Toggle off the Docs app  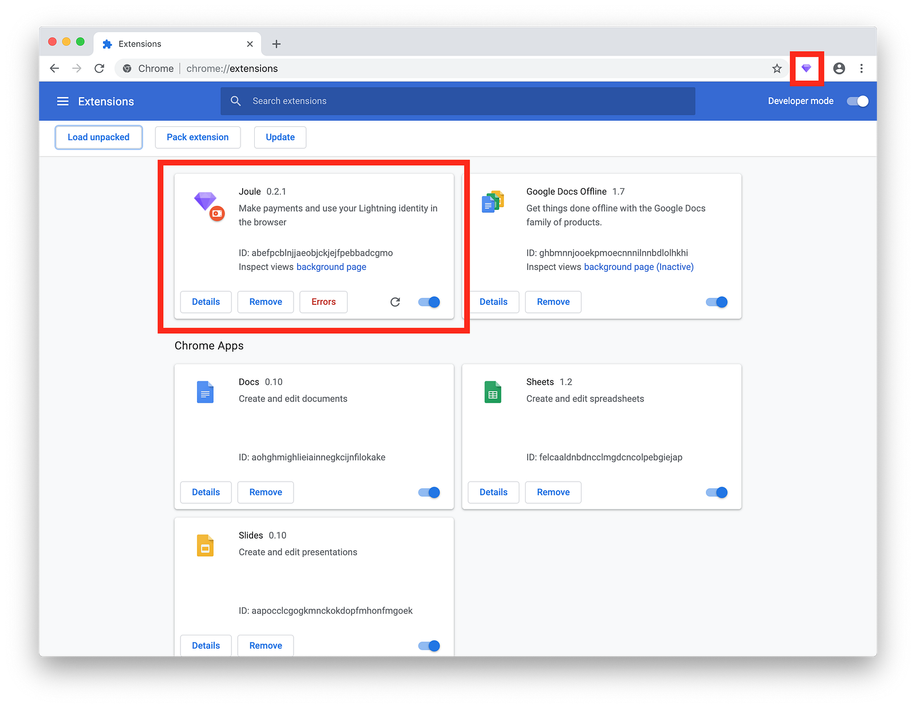coord(429,492)
